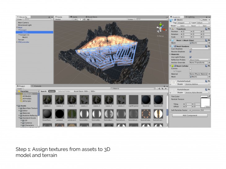Toggle scene audio speaker icon

click(84, 19)
